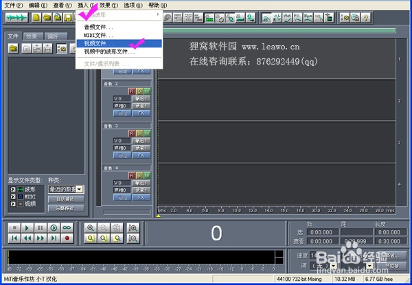
Task: Choose MIDI文件... from the insert menu
Action: pos(119,35)
